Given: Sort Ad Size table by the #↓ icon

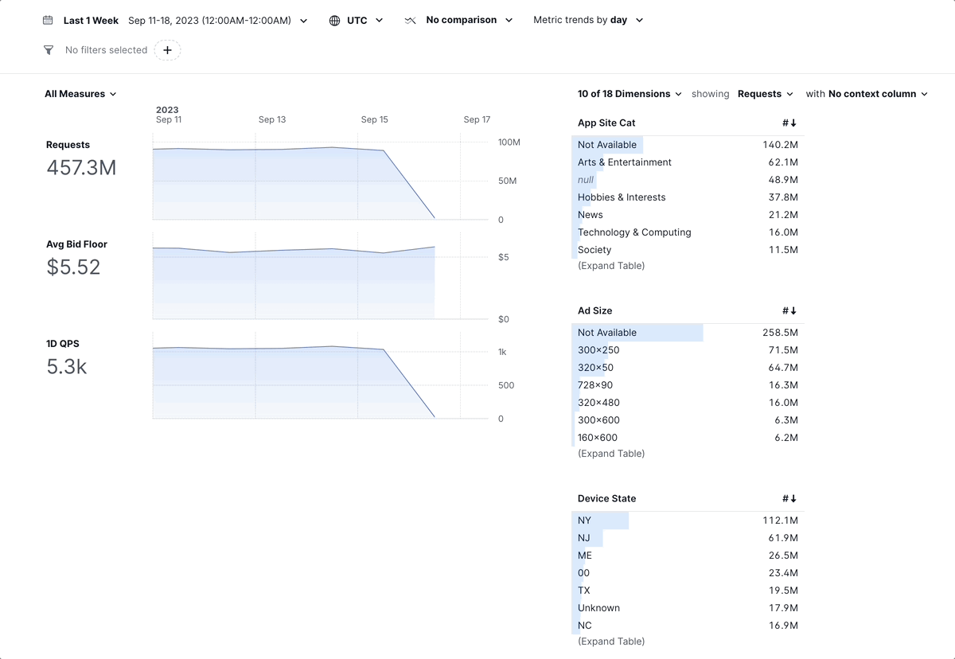Looking at the screenshot, I should point(788,310).
